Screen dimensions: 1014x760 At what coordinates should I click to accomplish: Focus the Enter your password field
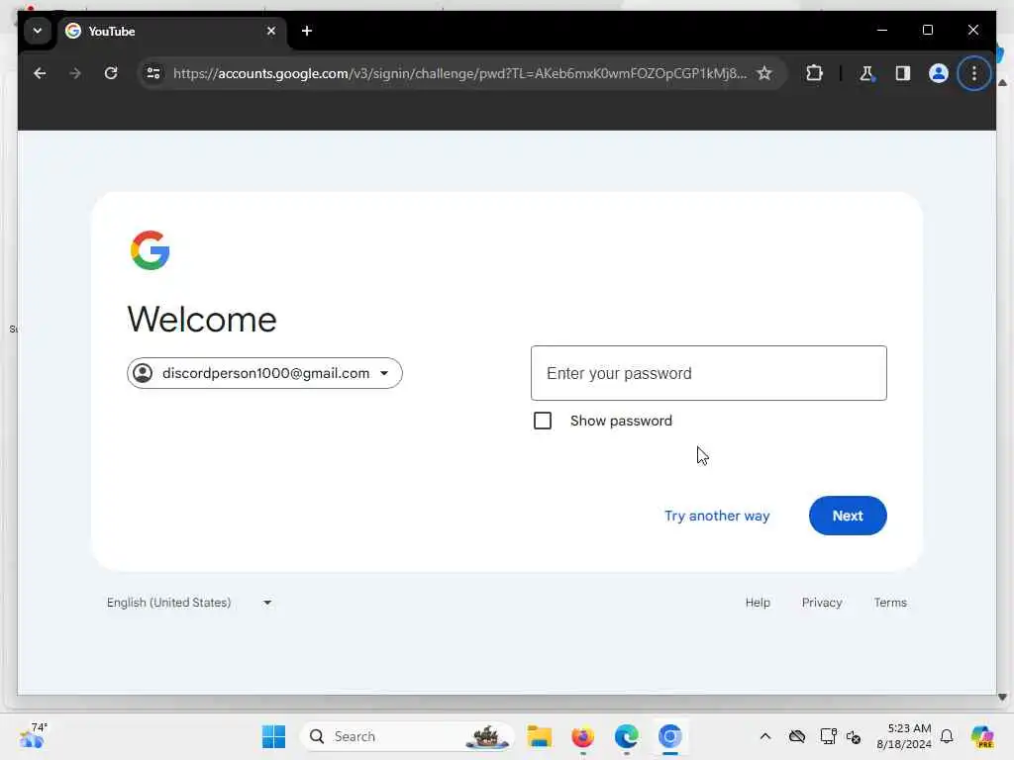click(709, 373)
